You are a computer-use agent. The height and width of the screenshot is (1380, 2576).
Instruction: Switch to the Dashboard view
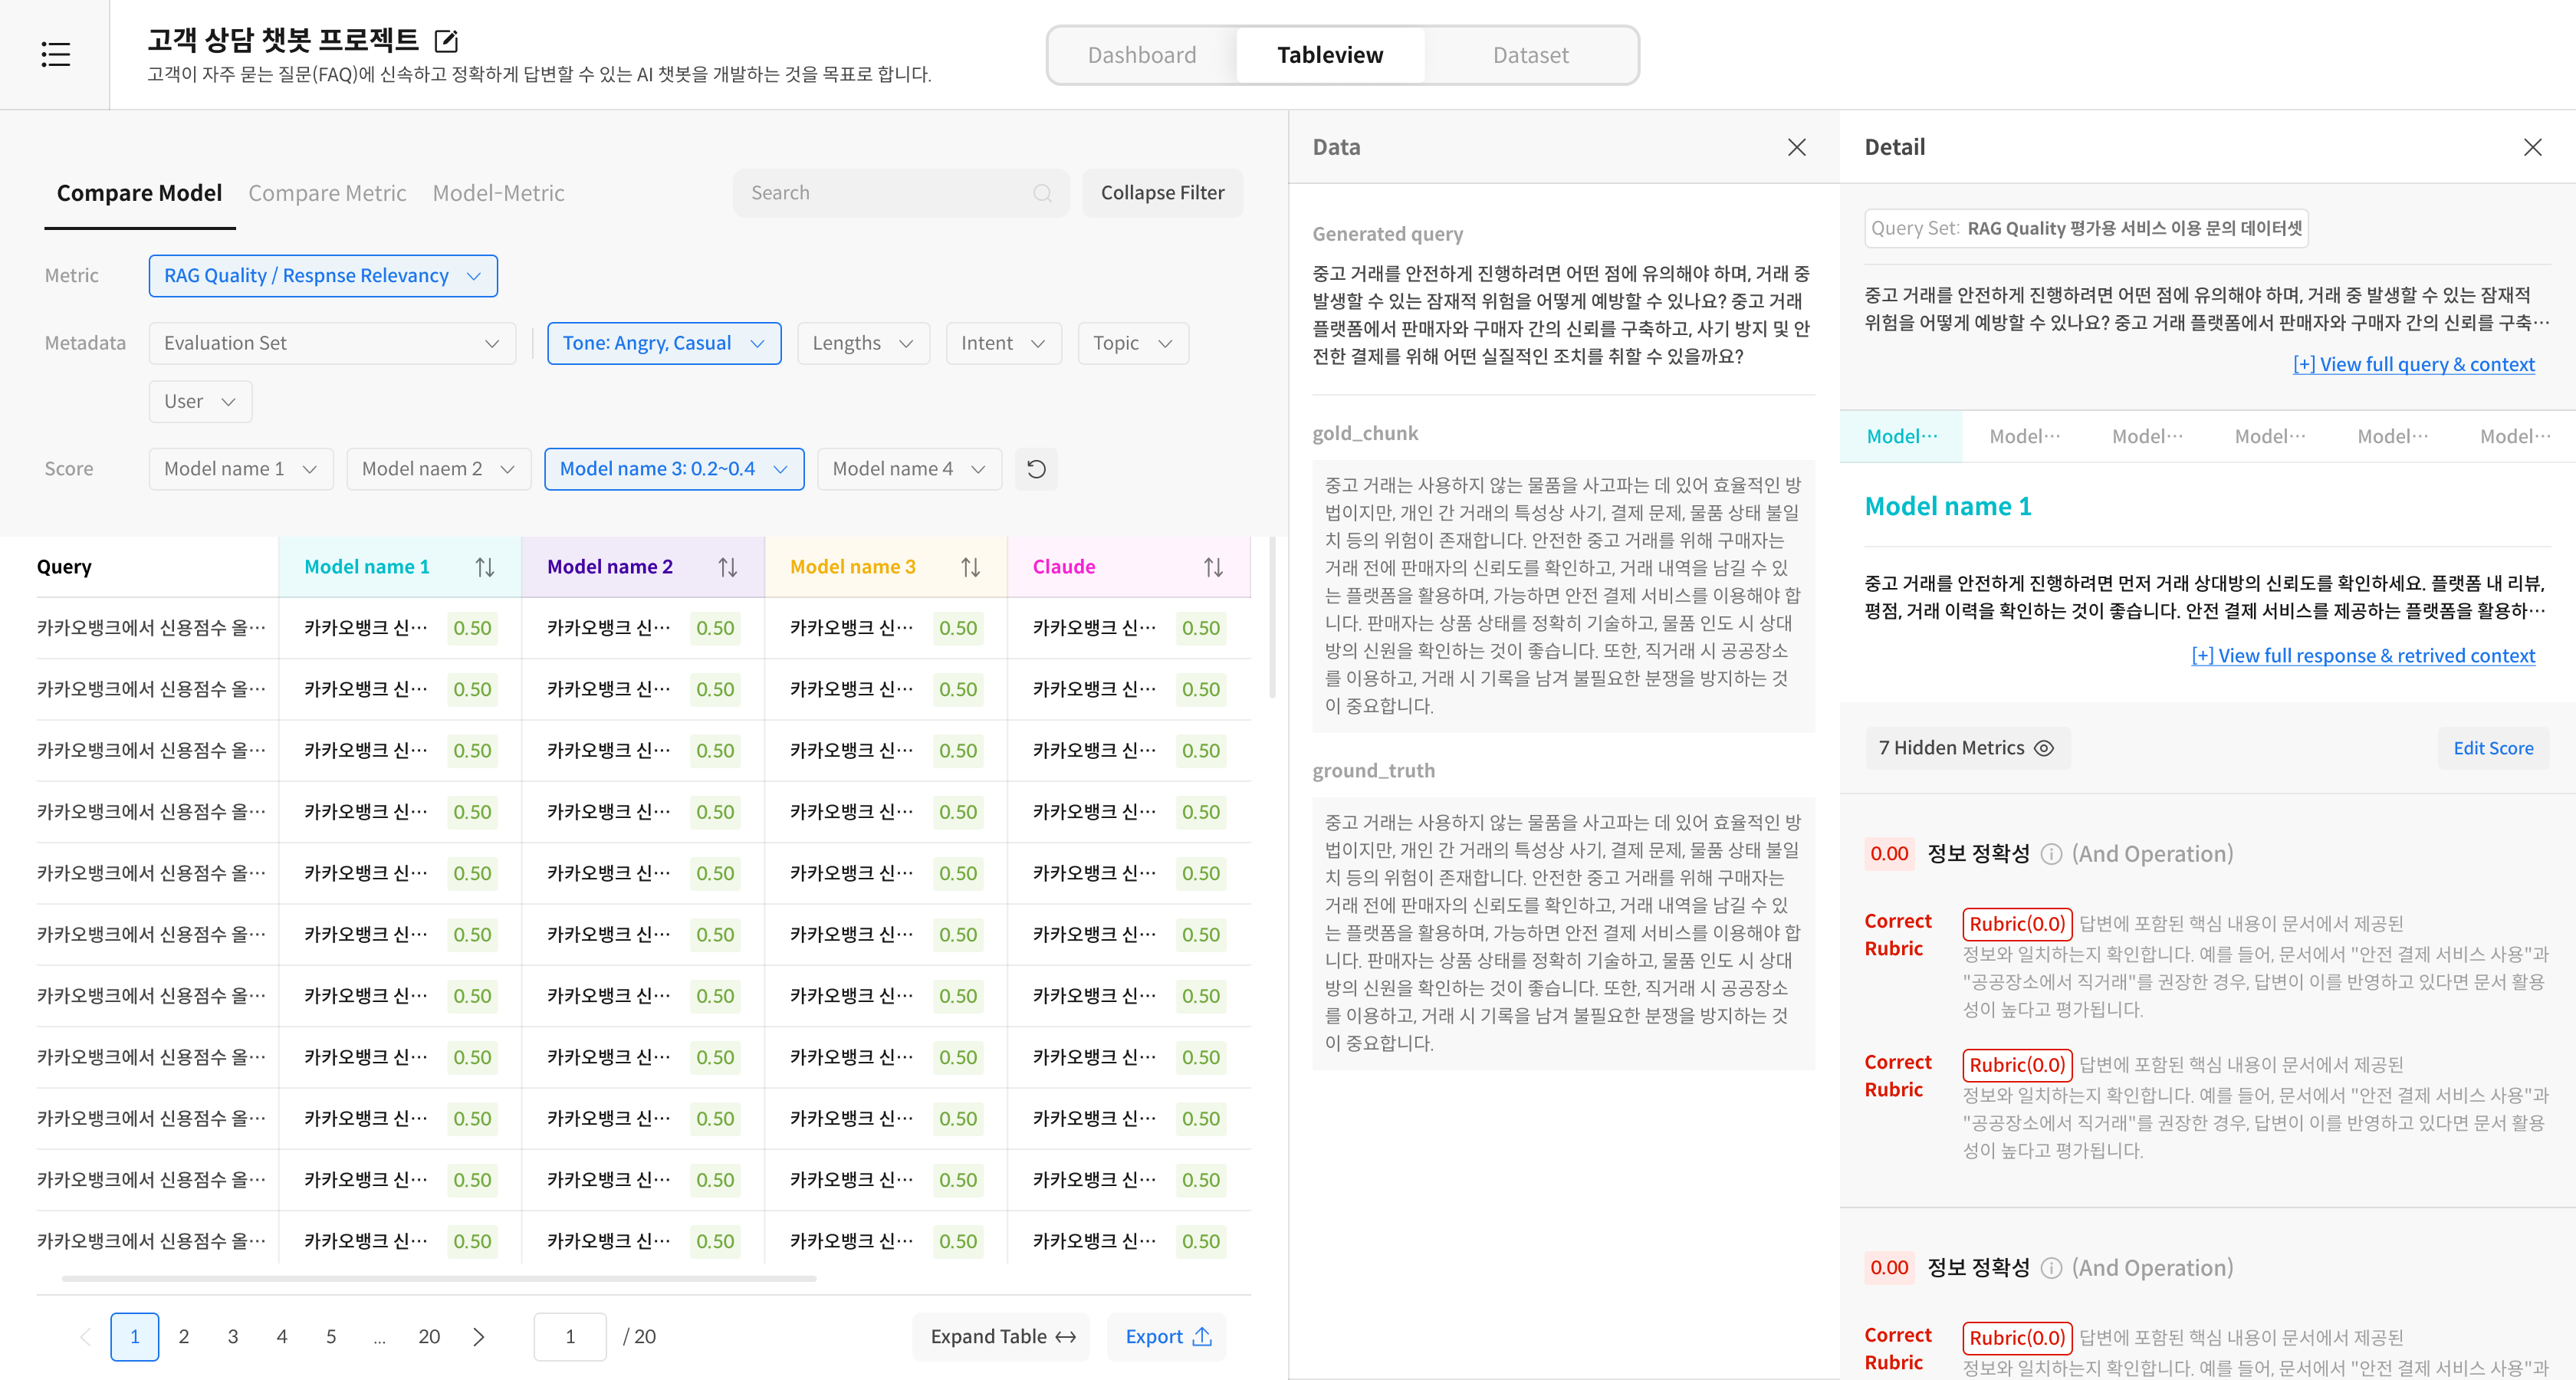[1141, 55]
